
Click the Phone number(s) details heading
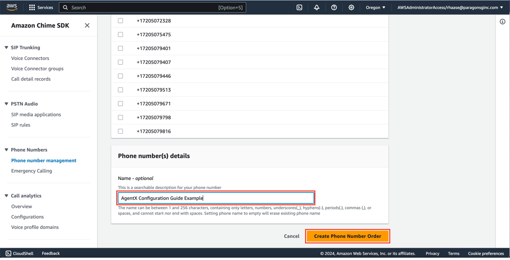pos(154,156)
